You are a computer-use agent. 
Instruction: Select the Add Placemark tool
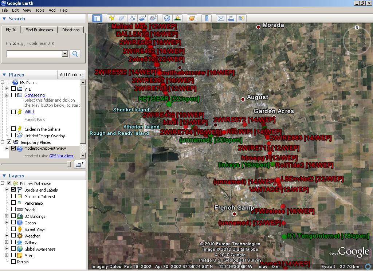point(111,18)
